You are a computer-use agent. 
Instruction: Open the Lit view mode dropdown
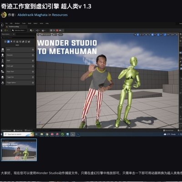point(55,35)
